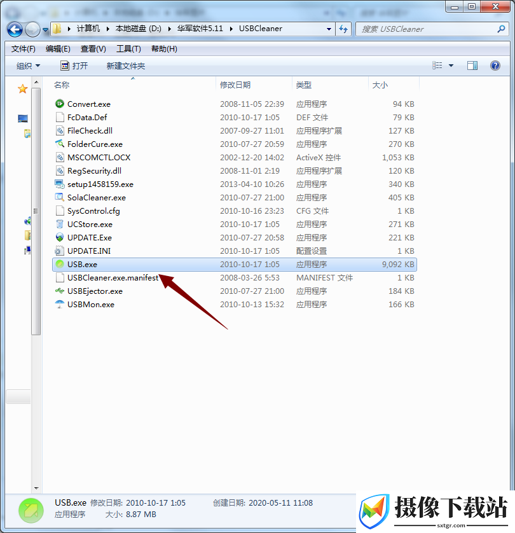The height and width of the screenshot is (533, 515).
Task: Click the ActiveX 控件 type cell
Action: [319, 157]
